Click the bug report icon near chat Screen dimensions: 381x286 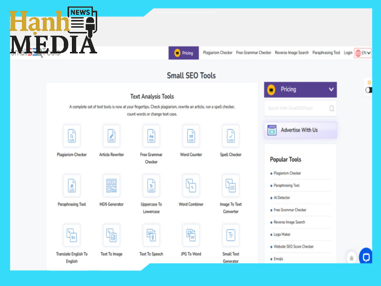351,258
